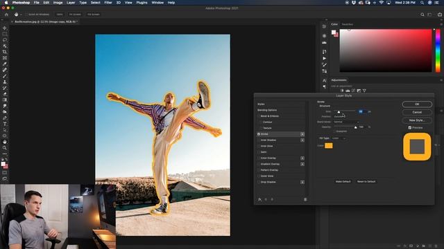The image size is (444, 249).
Task: Click the stroke Size slider handle
Action: click(x=339, y=112)
